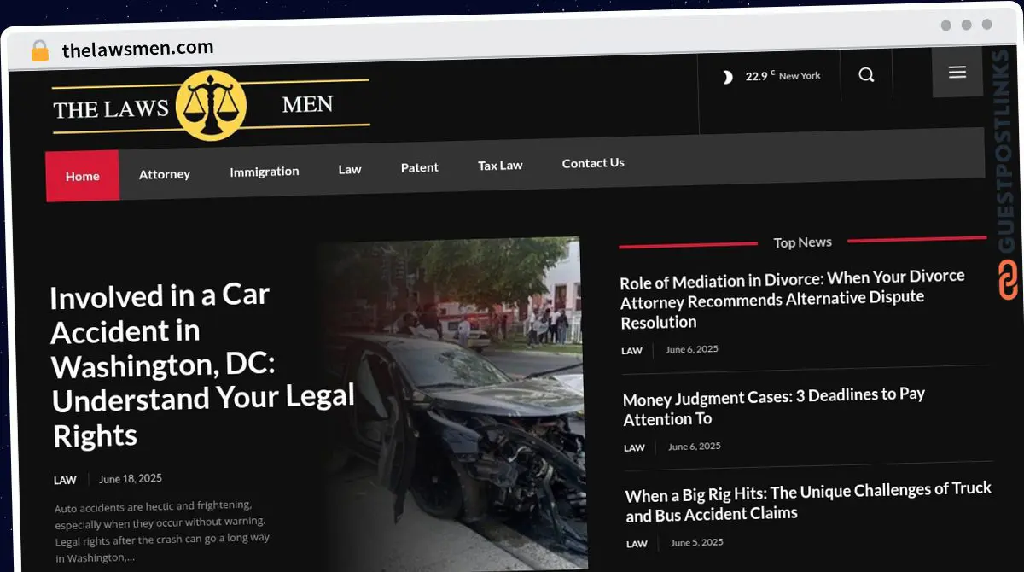Open the Tax Law category
The width and height of the screenshot is (1024, 572).
click(500, 166)
